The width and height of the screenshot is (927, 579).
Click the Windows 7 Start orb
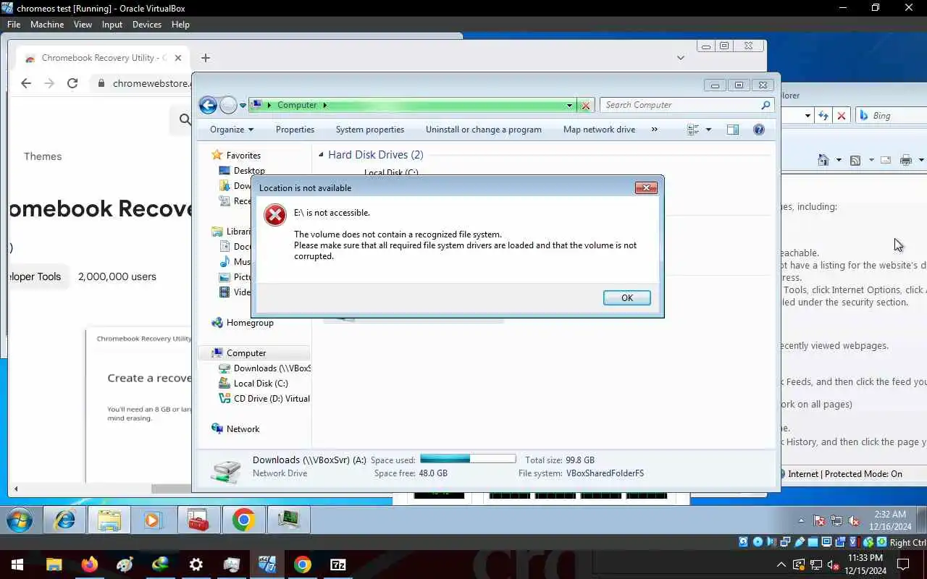[20, 520]
